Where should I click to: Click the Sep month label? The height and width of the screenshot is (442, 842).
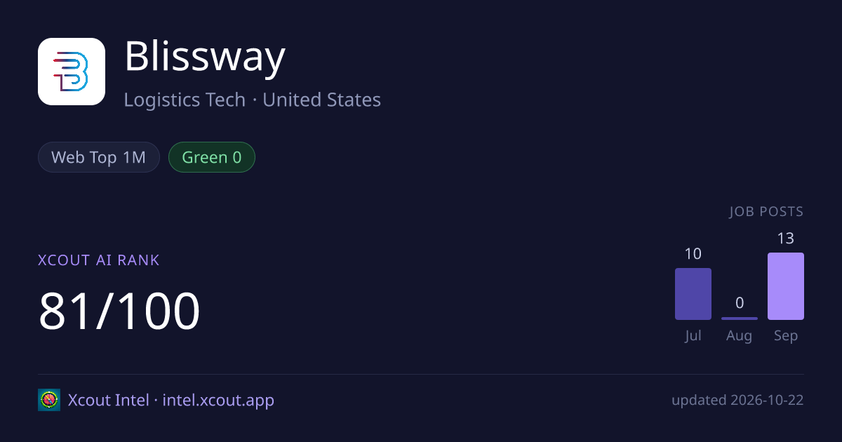click(x=786, y=336)
